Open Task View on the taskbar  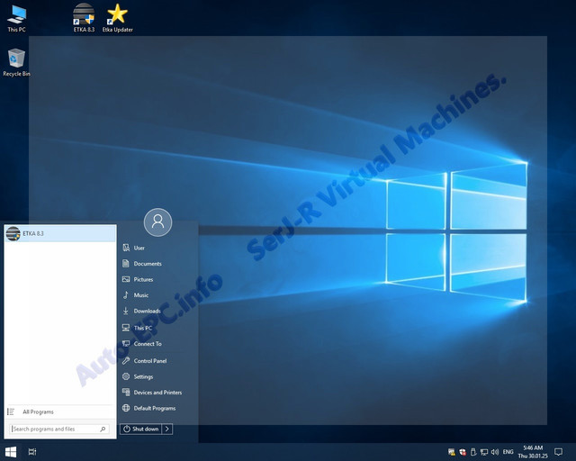[32, 452]
